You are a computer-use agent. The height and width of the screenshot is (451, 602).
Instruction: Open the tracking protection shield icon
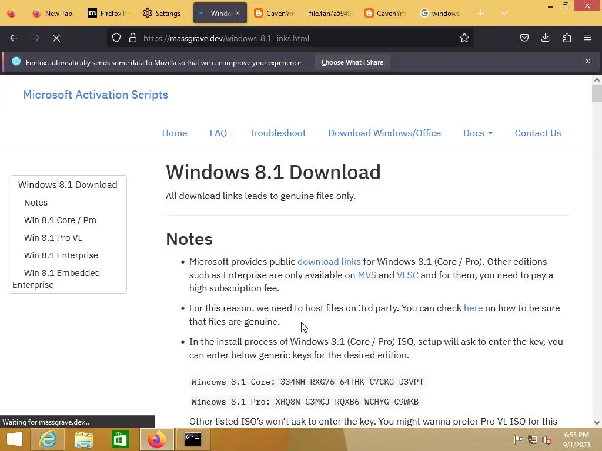coord(116,38)
